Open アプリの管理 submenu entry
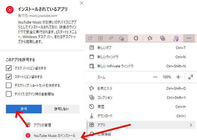Image resolution: width=197 pixels, height=140 pixels. 54,125
